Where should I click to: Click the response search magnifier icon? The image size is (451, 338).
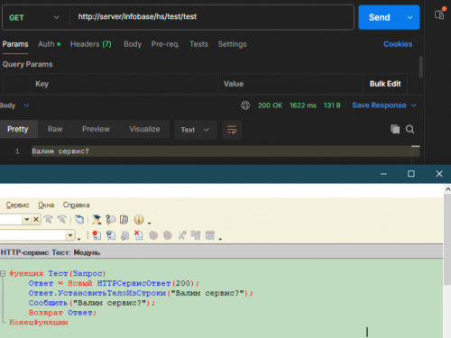click(x=410, y=129)
